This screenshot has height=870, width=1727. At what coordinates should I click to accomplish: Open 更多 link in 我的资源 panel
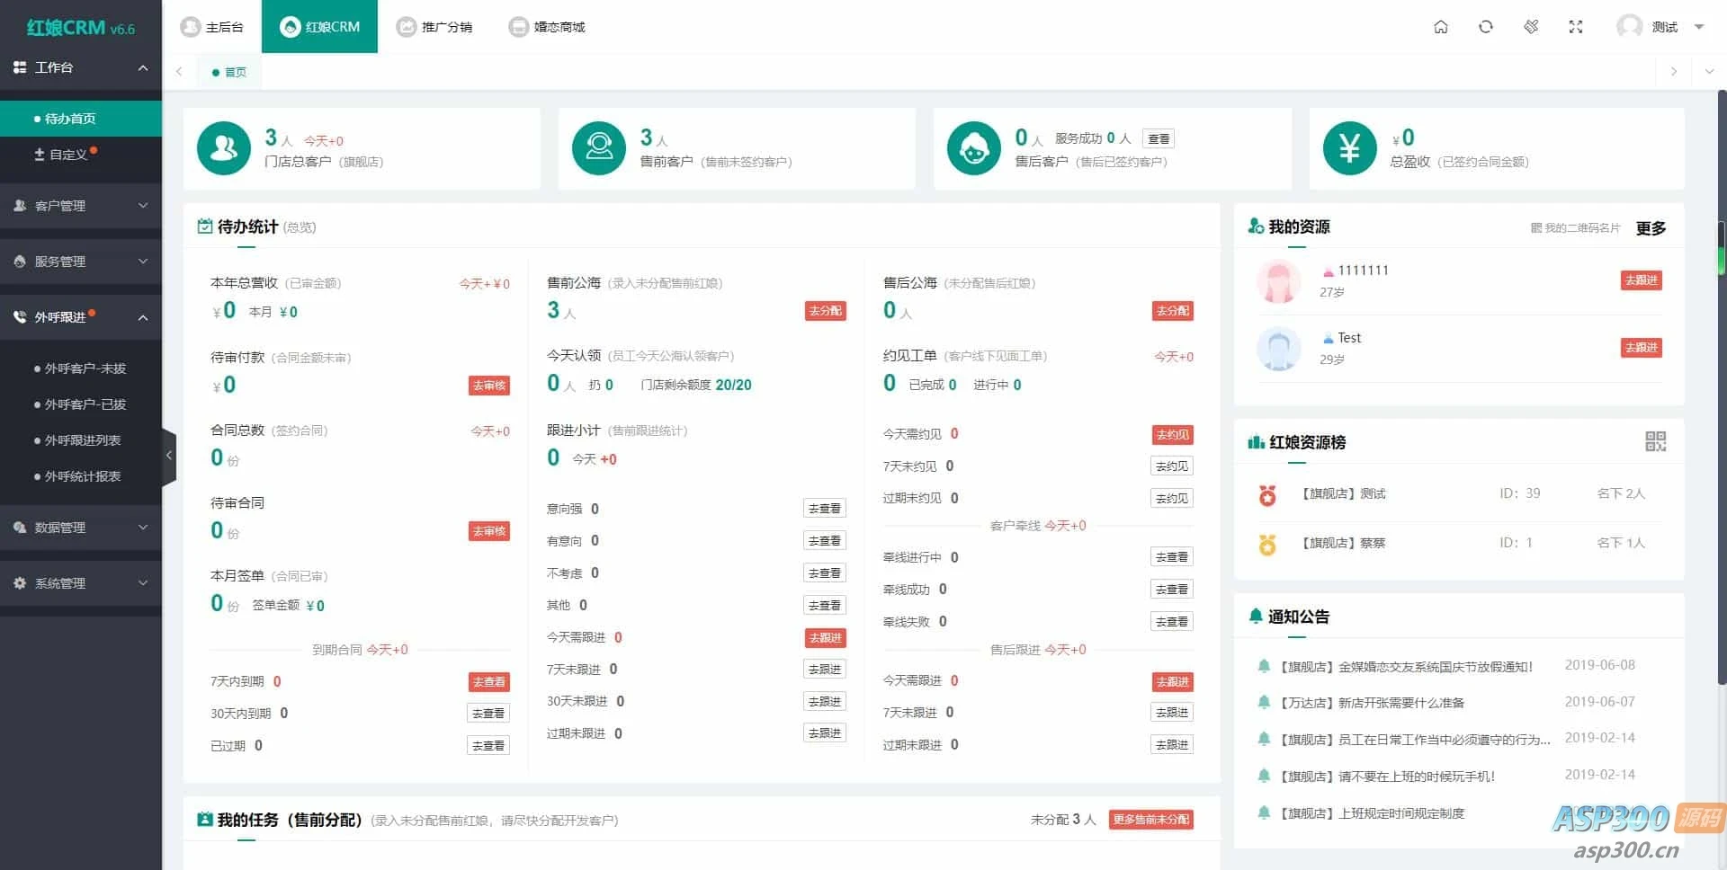click(1651, 227)
